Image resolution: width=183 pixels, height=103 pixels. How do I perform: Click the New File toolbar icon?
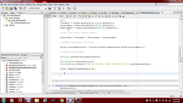pos(3,8)
